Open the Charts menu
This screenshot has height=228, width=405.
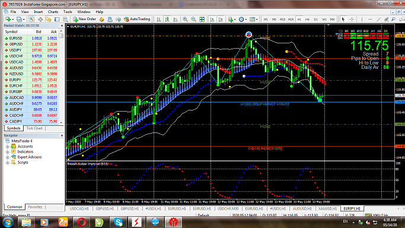point(53,12)
